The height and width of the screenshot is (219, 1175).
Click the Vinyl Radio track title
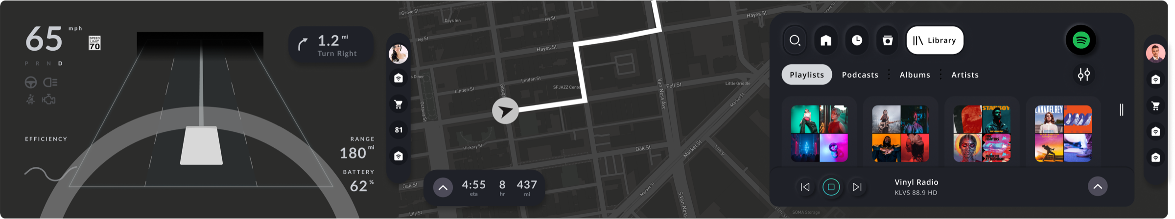click(x=916, y=182)
